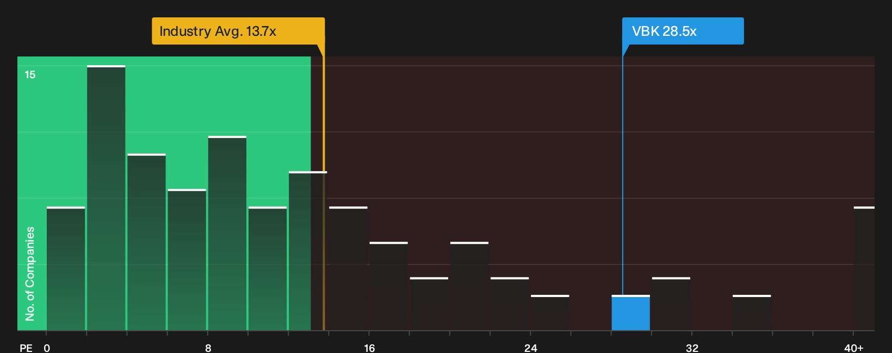Click the bar just right of PE 16
This screenshot has height=353, width=892.
click(x=389, y=286)
